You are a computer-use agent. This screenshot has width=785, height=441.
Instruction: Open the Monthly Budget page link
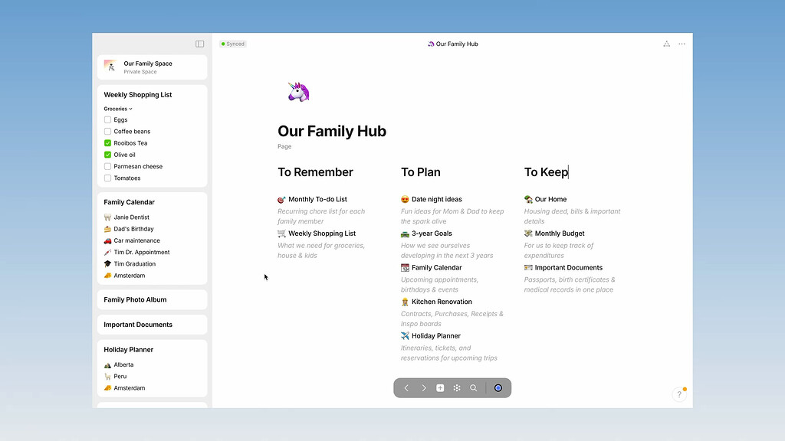(559, 234)
